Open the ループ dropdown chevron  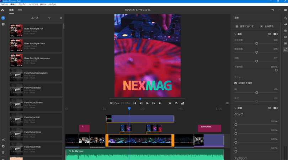tap(49, 18)
